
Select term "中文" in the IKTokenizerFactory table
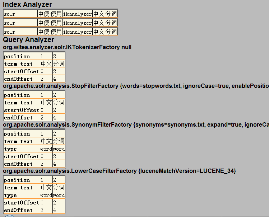point(46,64)
